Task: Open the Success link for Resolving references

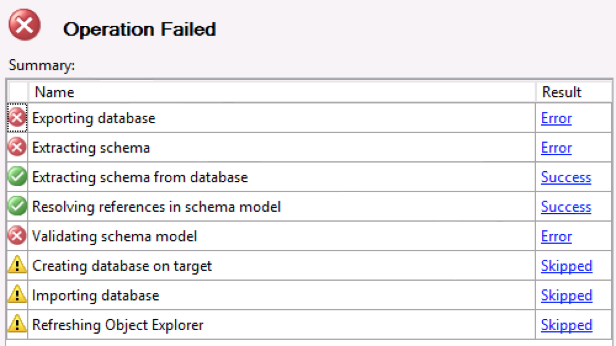Action: click(x=565, y=207)
